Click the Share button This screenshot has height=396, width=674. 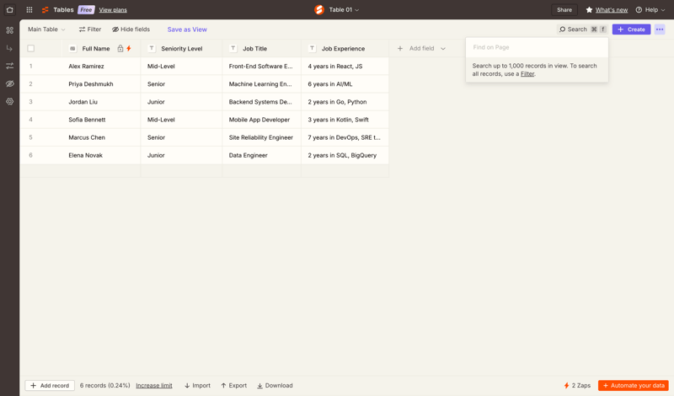coord(564,9)
